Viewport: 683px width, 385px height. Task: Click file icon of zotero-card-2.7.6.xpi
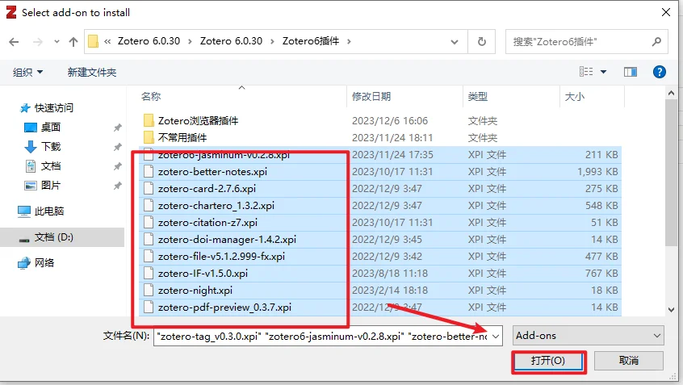tap(149, 189)
